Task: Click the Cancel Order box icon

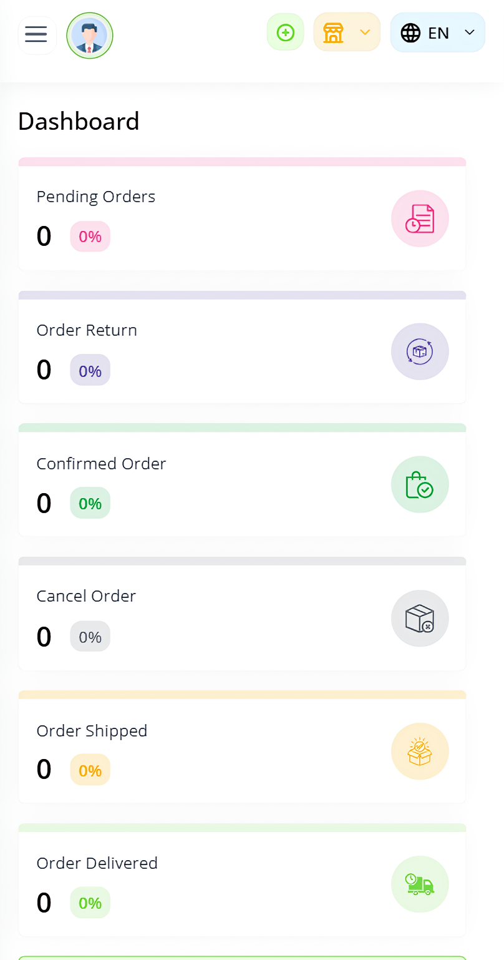Action: pyautogui.click(x=420, y=618)
